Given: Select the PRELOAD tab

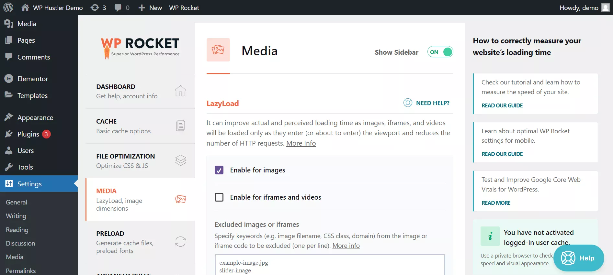Looking at the screenshot, I should (140, 242).
